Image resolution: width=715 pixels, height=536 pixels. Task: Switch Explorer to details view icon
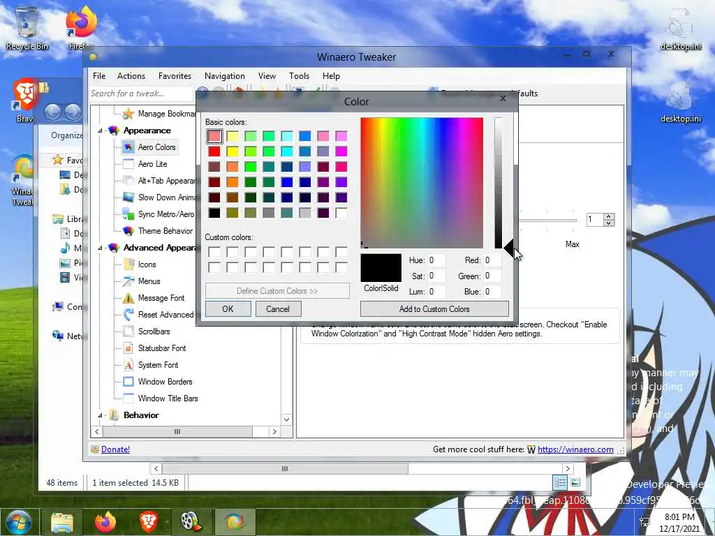coord(560,482)
